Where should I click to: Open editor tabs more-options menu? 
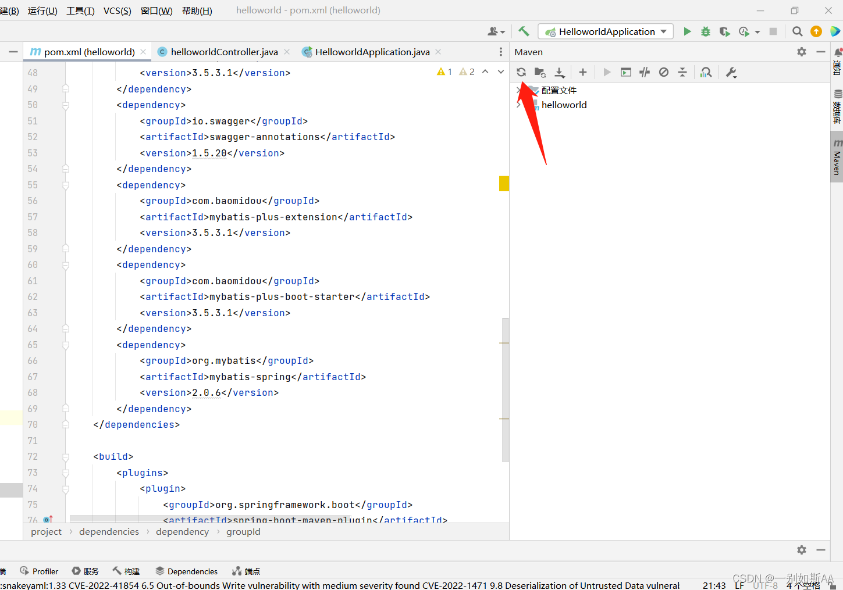501,52
